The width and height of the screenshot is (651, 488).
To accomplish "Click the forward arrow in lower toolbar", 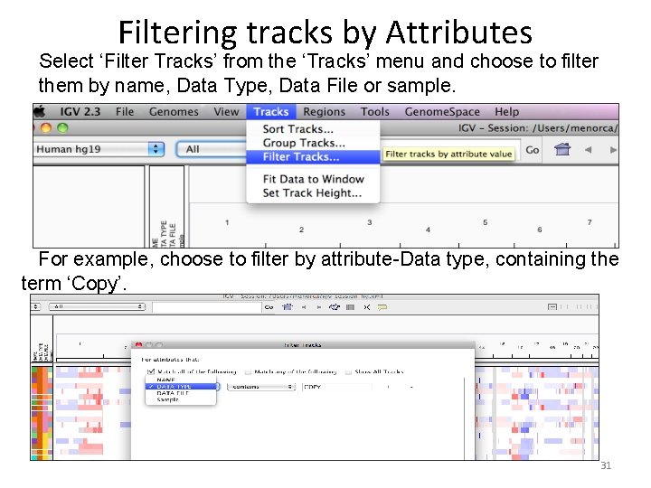I will pos(319,307).
